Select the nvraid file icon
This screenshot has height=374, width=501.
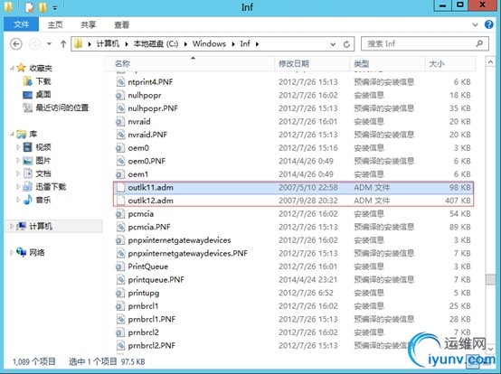click(x=119, y=122)
